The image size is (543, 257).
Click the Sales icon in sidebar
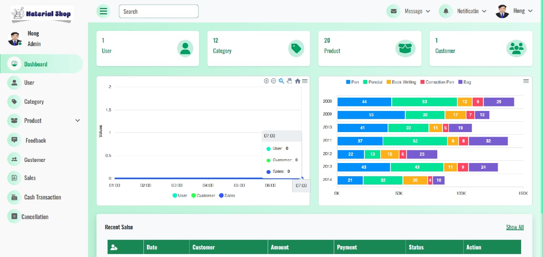pyautogui.click(x=14, y=178)
